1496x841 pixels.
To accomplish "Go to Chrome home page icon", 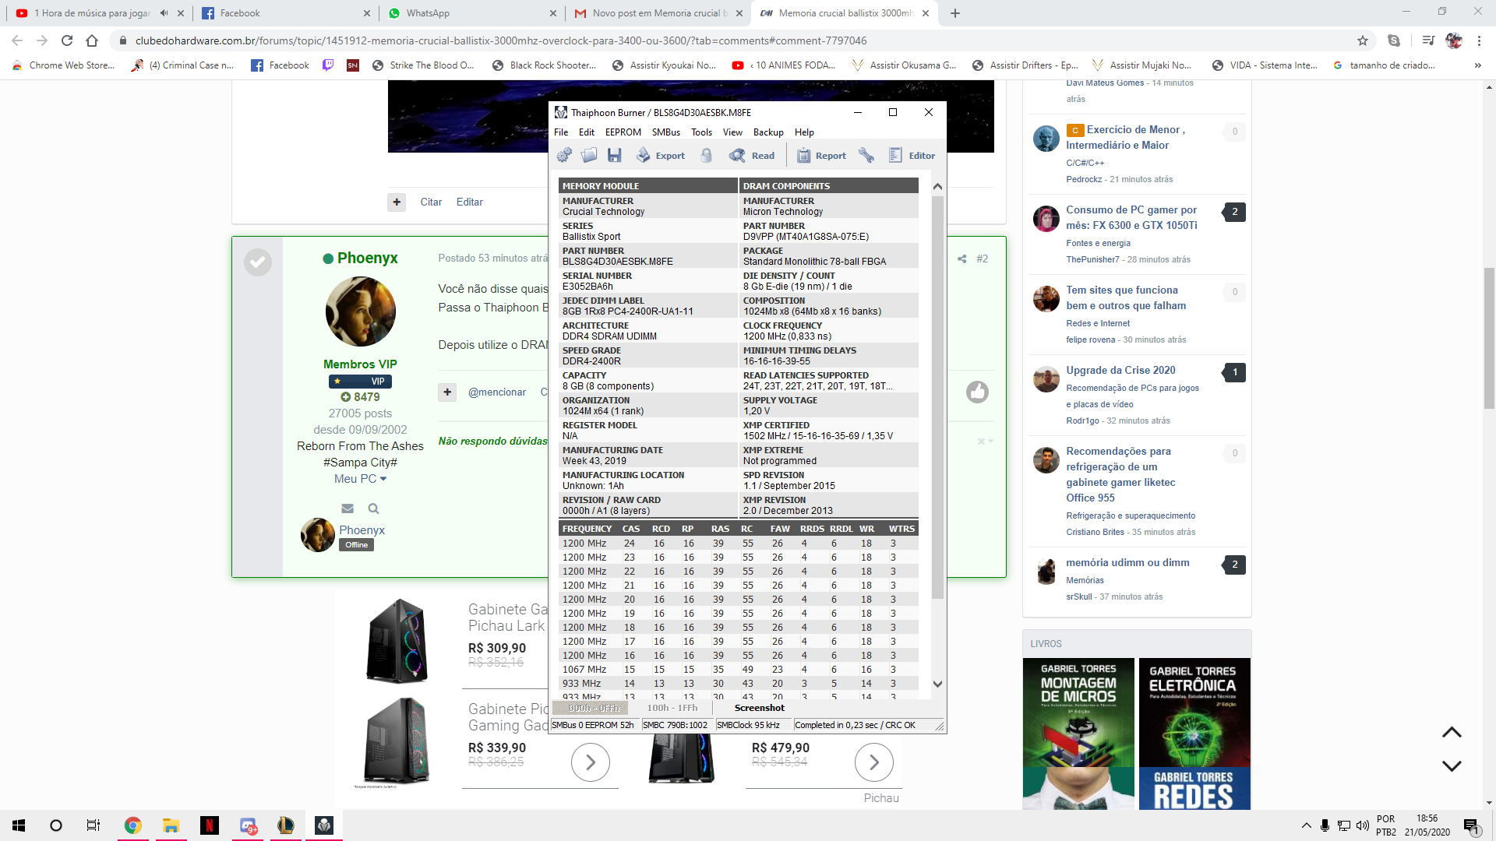I will [92, 40].
